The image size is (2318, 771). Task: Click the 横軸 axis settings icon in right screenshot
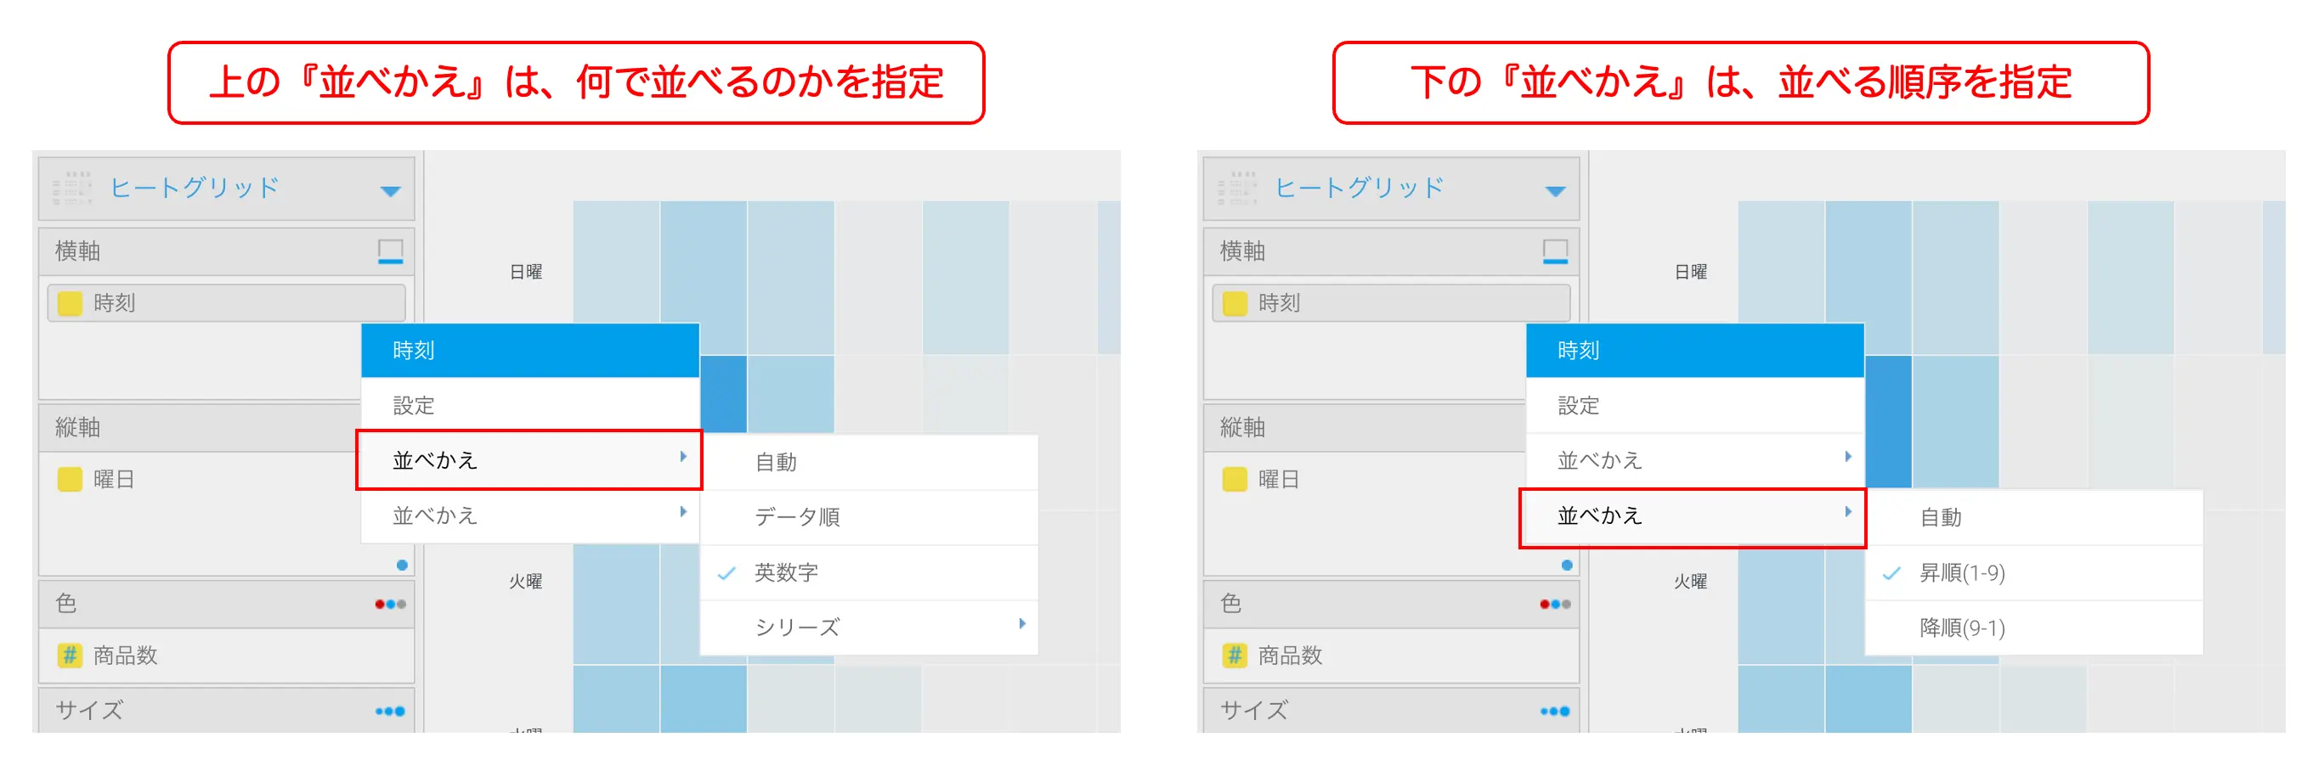(1554, 251)
